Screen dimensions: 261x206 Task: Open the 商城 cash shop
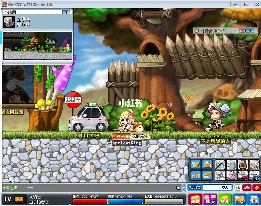pyautogui.click(x=195, y=199)
